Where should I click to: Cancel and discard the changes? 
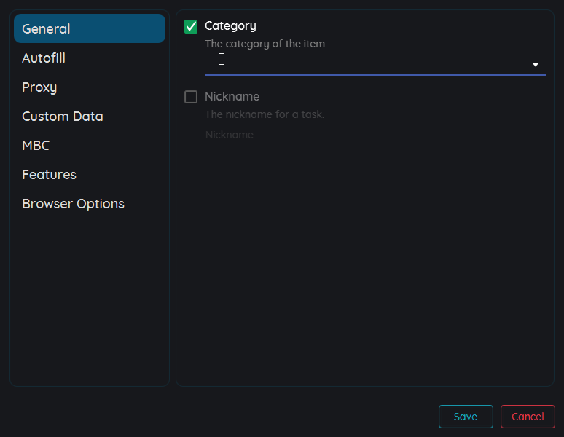[528, 417]
